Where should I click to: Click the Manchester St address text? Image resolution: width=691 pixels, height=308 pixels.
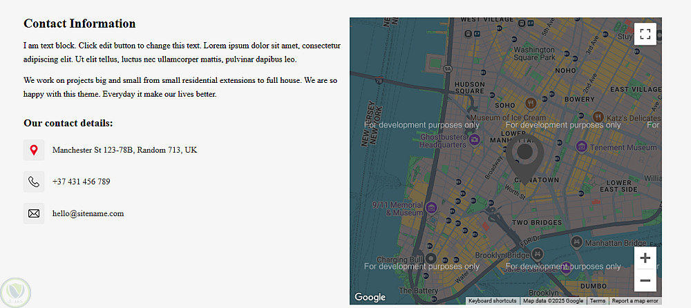(x=124, y=151)
